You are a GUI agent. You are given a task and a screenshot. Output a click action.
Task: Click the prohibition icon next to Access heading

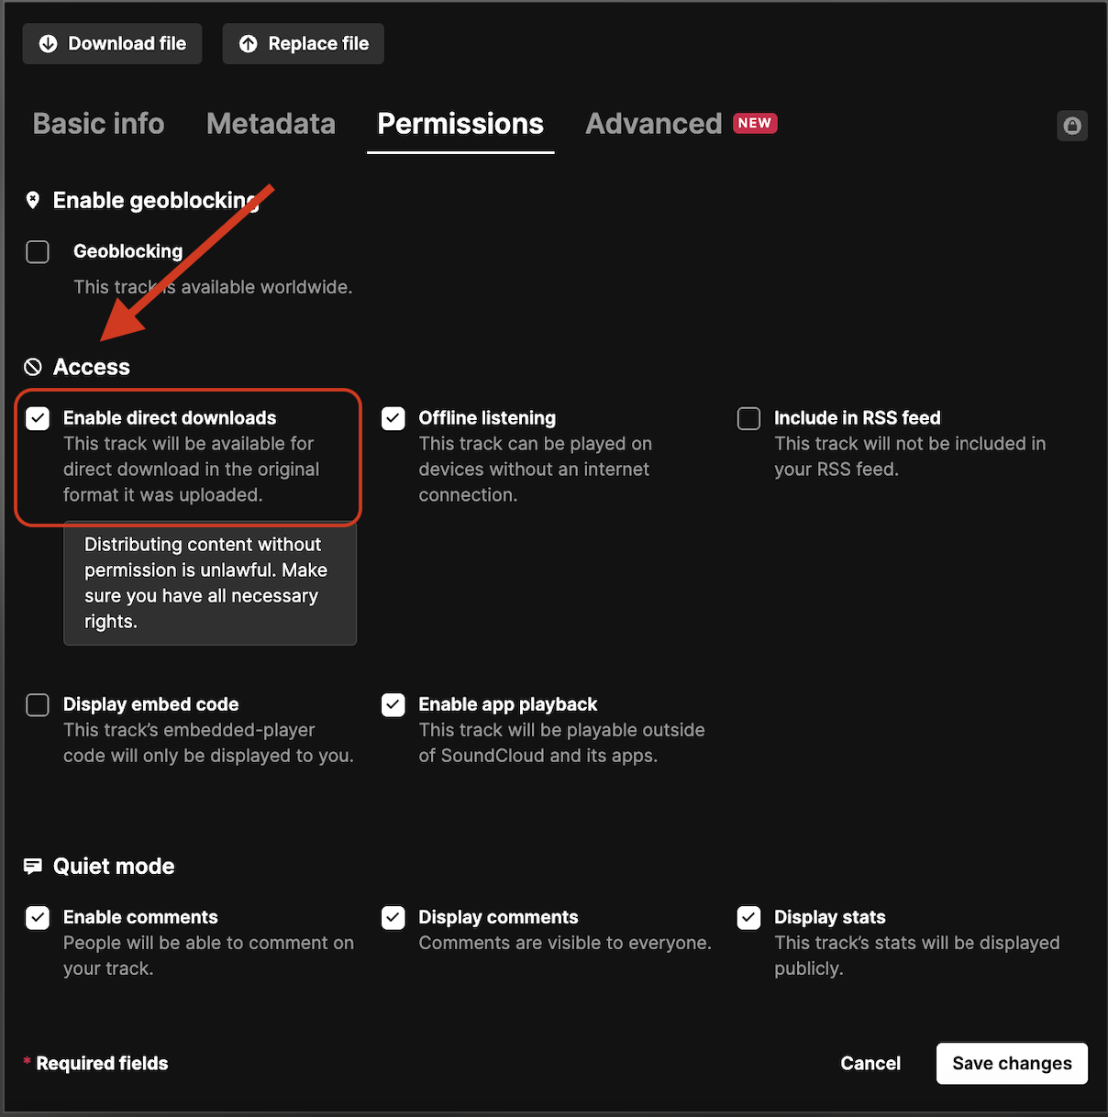(x=33, y=366)
